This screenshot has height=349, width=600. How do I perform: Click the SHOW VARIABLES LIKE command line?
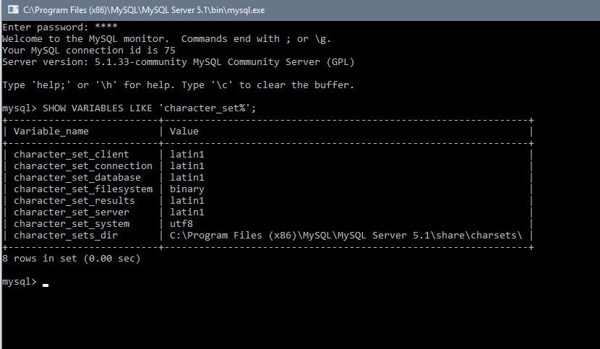129,108
